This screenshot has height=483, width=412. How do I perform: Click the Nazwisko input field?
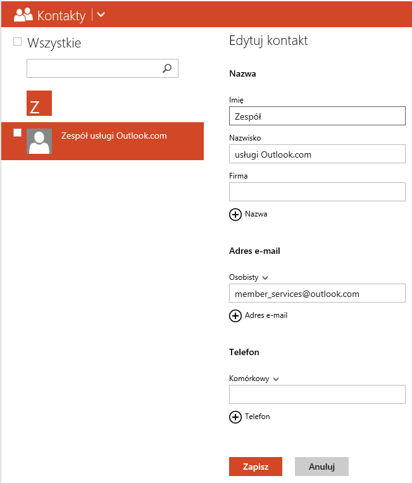tap(316, 154)
